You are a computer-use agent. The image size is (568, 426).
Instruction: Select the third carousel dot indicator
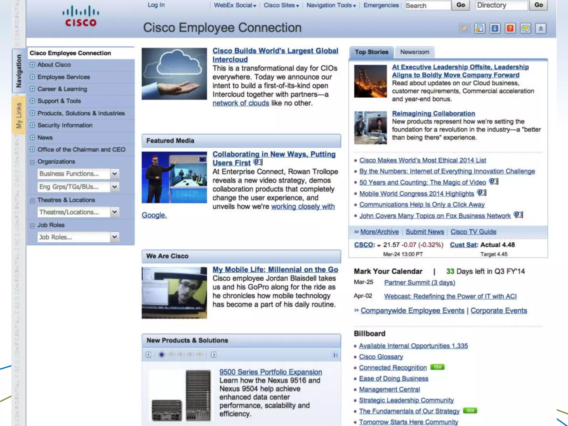(181, 354)
